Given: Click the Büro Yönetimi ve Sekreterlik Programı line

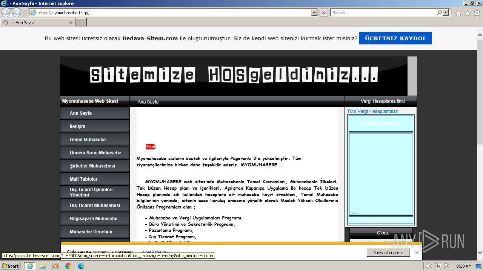Looking at the screenshot, I should click(190, 224).
